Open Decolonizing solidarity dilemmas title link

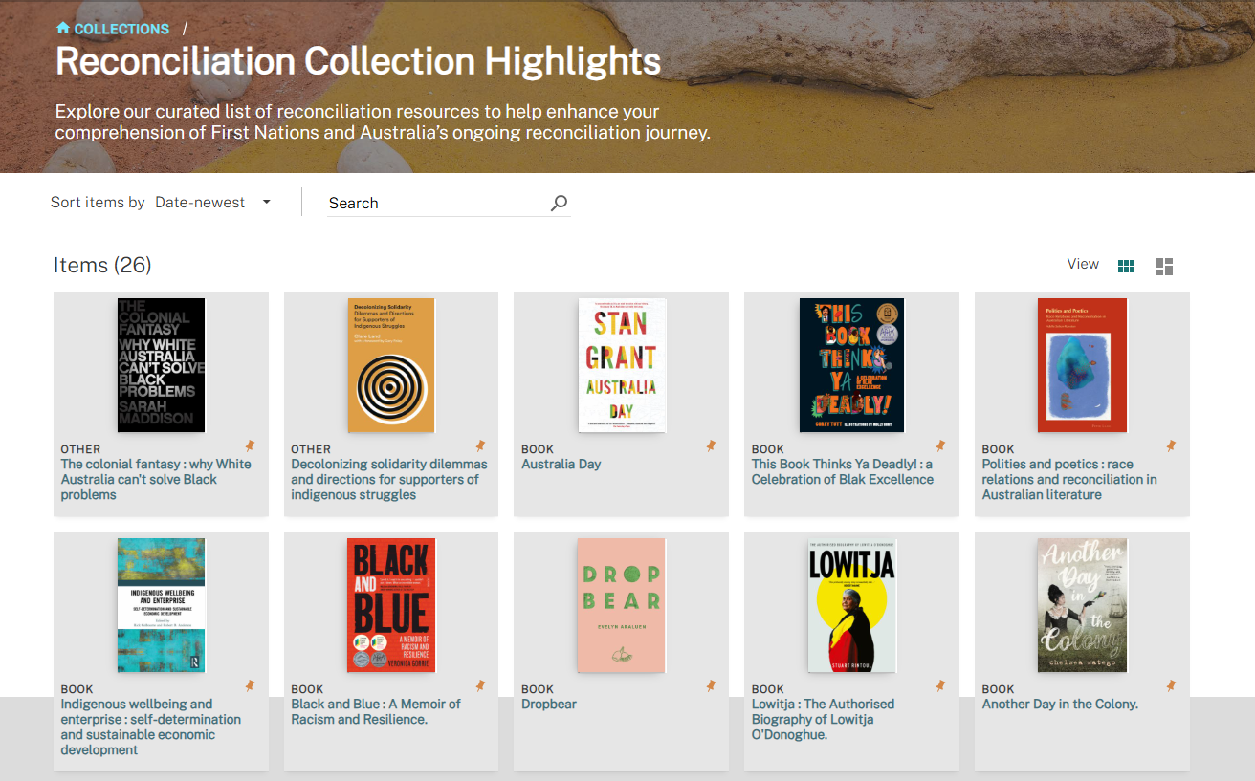pos(389,479)
